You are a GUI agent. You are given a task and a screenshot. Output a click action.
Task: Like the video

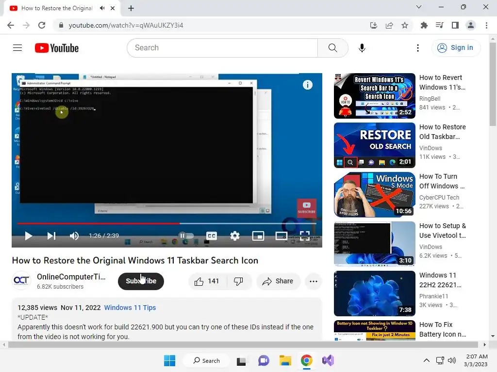point(207,281)
